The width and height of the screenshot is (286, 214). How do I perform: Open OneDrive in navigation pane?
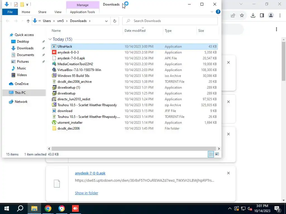tap(22, 84)
